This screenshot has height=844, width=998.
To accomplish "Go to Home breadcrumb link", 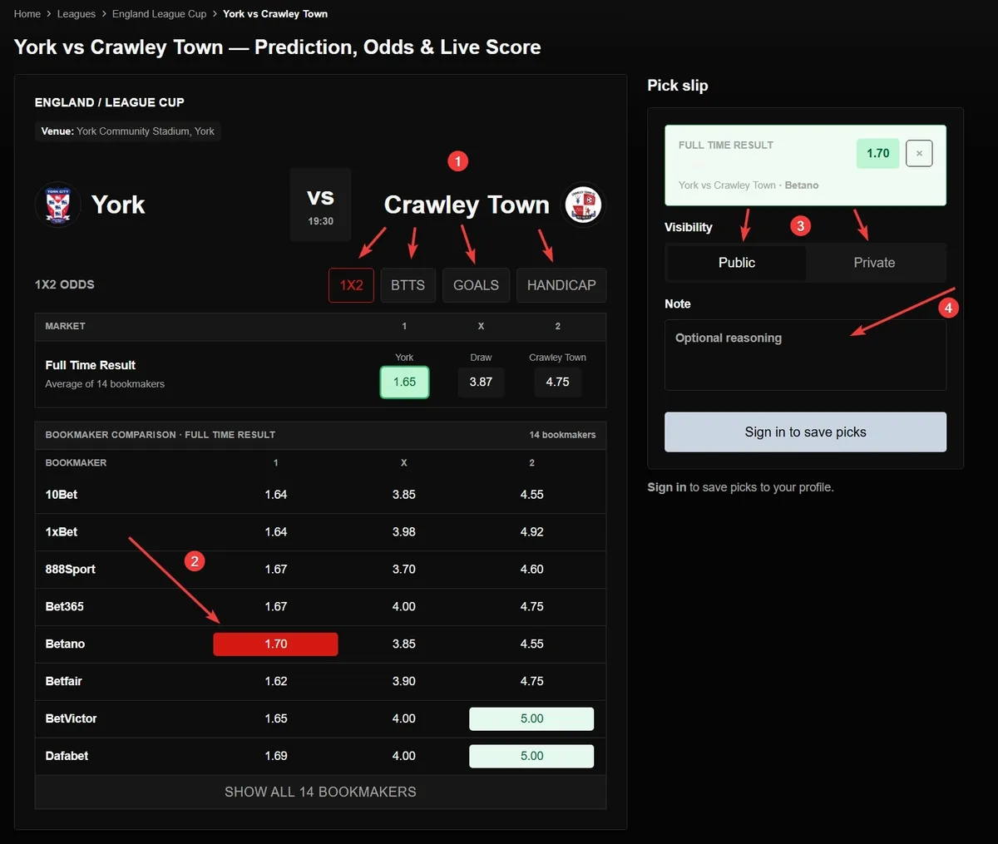I will coord(27,14).
